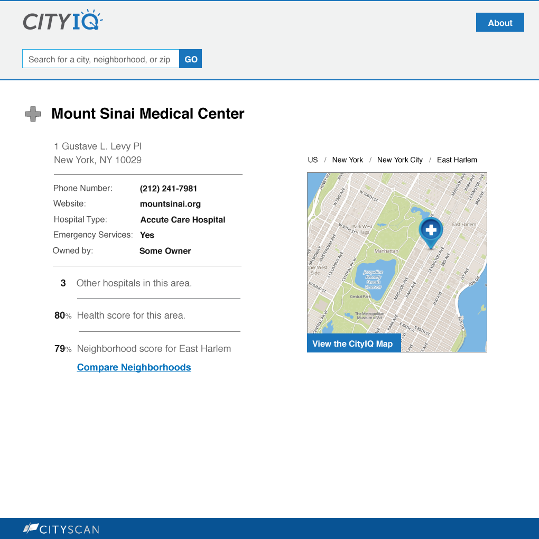Click the Other hospitals in this area text
The image size is (539, 539).
coord(134,283)
